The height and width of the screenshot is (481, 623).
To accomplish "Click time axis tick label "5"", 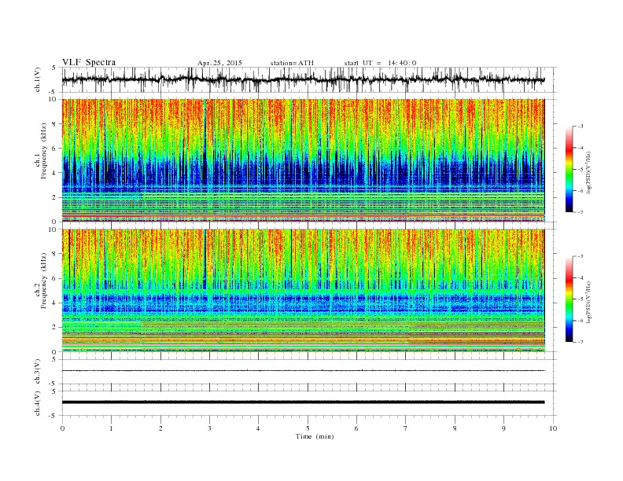I will [x=308, y=428].
